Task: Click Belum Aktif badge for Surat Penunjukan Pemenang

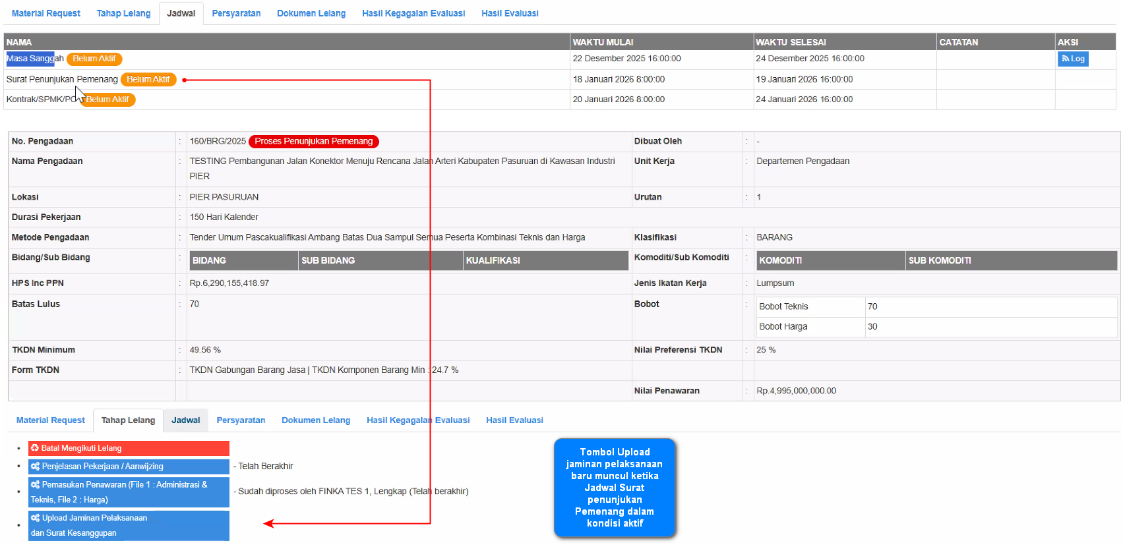Action: click(148, 79)
